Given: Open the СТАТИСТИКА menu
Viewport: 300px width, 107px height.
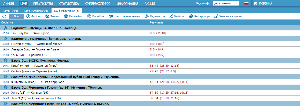Looking at the screenshot, I should point(69,3).
